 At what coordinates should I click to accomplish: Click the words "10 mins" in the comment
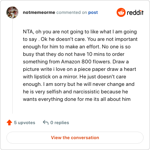96,54
